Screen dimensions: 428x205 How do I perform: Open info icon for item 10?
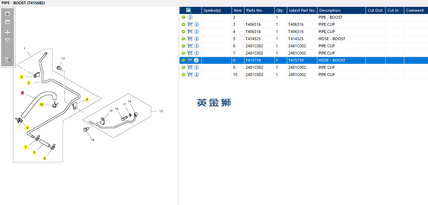(x=196, y=75)
